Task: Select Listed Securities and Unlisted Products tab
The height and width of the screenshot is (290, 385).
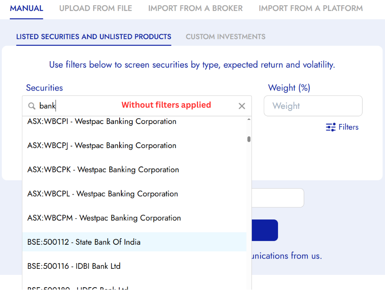Action: point(93,37)
